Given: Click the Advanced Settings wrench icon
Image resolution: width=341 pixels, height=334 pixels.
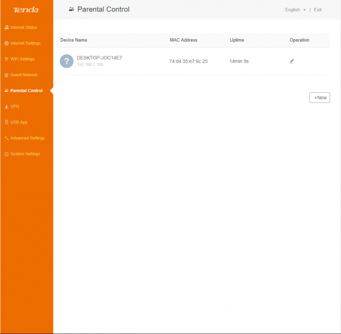Looking at the screenshot, I should (6, 138).
